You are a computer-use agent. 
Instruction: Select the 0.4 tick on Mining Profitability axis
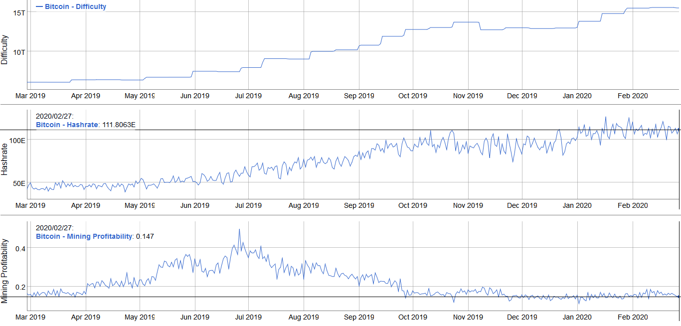(x=20, y=248)
